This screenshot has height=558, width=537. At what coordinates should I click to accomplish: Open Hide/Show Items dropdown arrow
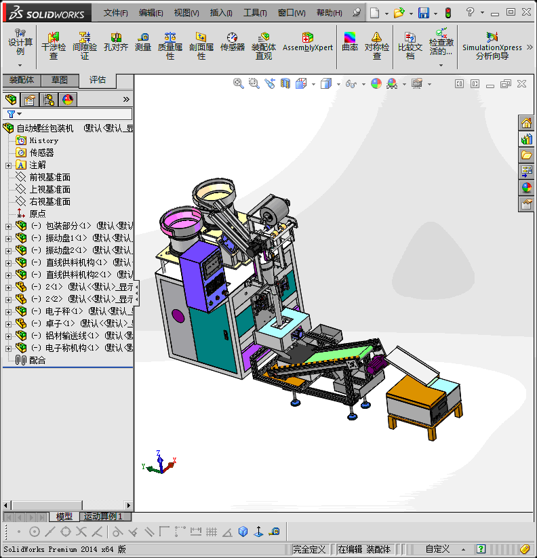(x=363, y=84)
